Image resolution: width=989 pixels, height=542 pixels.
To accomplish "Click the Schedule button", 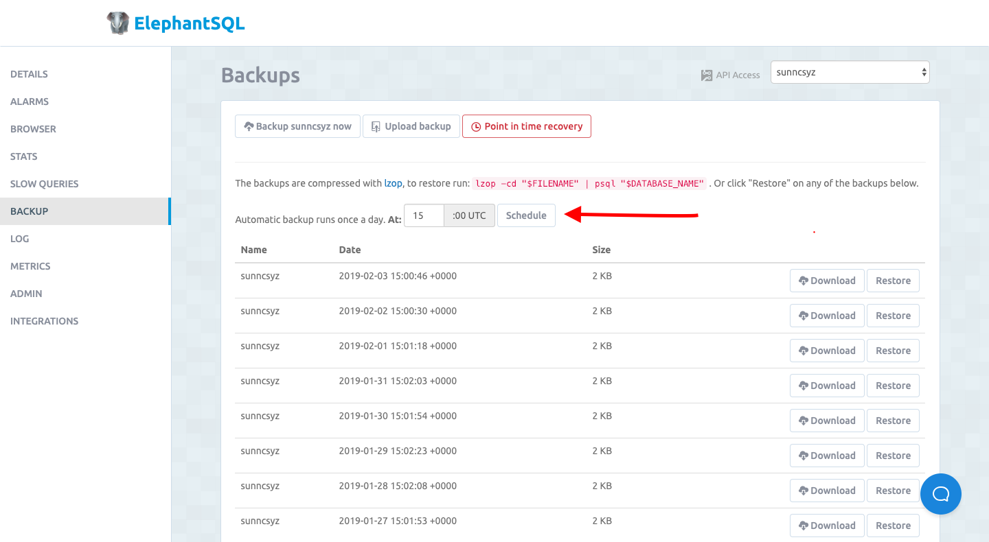I will click(x=526, y=215).
